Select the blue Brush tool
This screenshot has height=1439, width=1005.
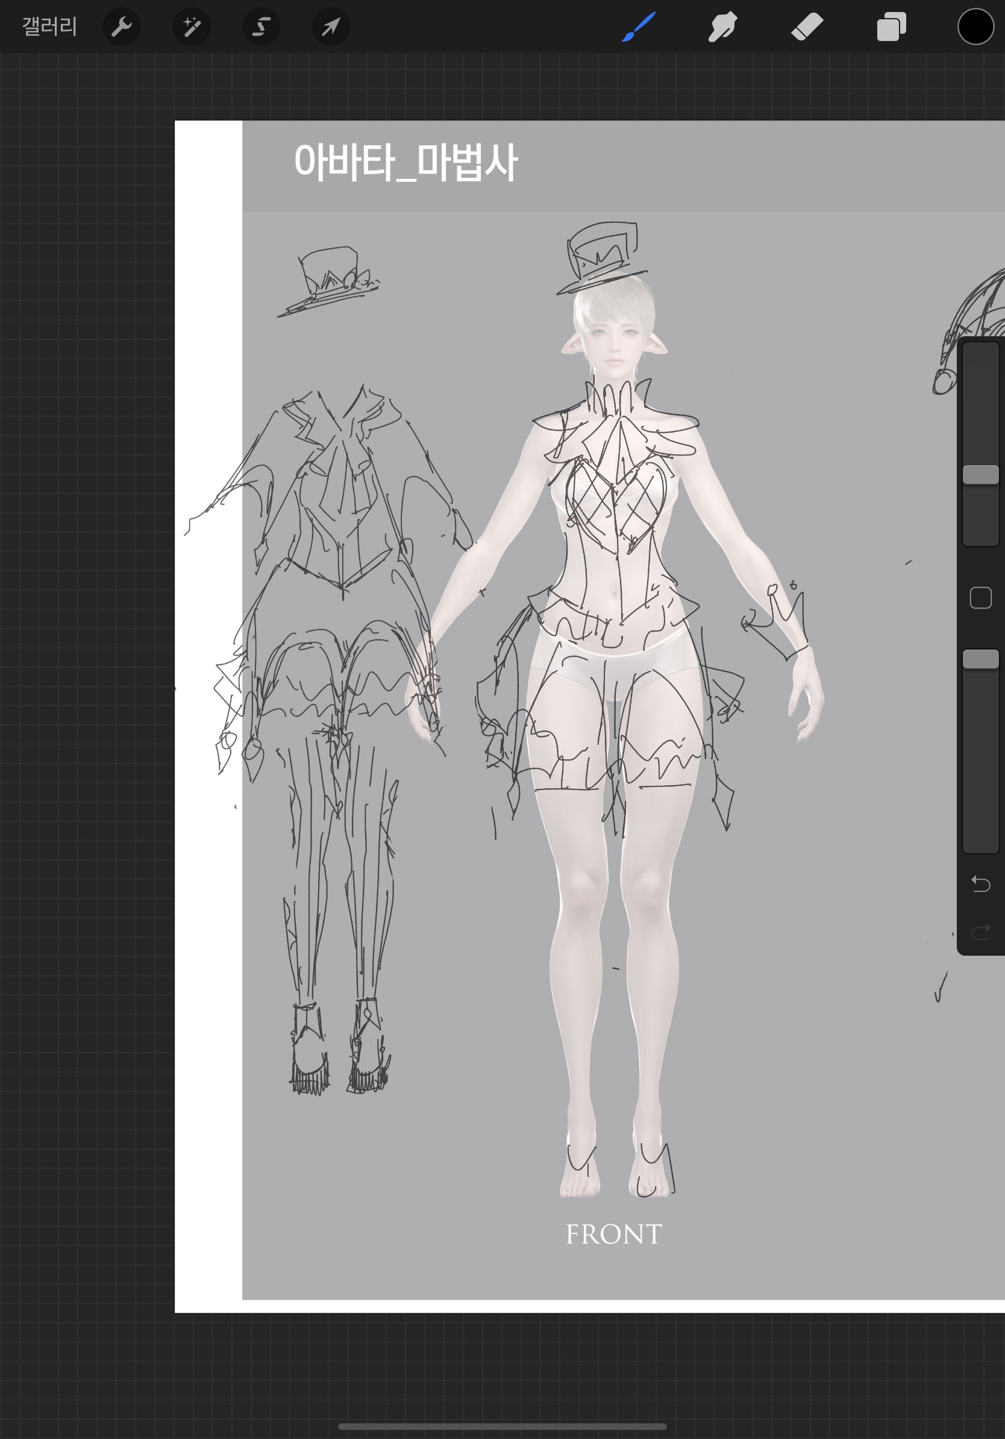click(639, 27)
